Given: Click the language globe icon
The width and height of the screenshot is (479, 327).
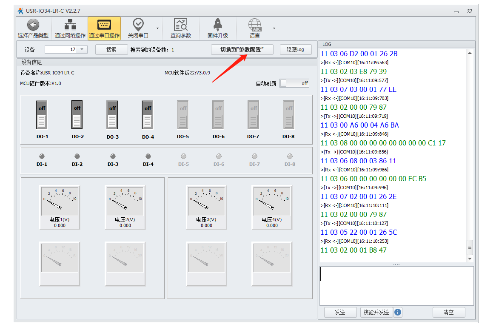Looking at the screenshot, I should [x=255, y=25].
